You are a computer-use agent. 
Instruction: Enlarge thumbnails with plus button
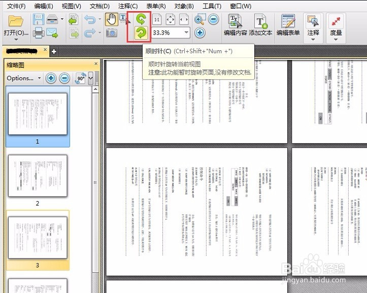point(51,78)
